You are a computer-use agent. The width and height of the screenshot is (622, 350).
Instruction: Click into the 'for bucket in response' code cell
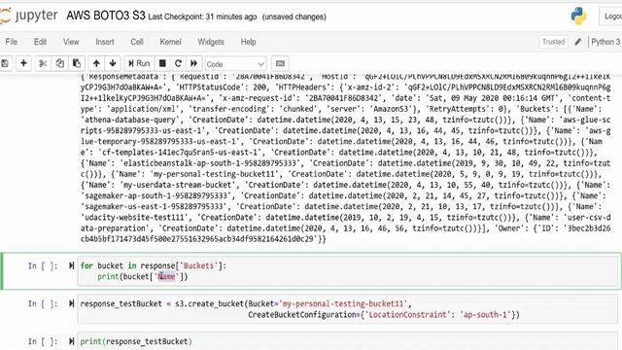348,271
